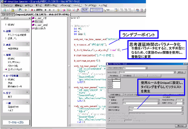Open the Update value on dropdown showing Once

[x=156, y=110]
